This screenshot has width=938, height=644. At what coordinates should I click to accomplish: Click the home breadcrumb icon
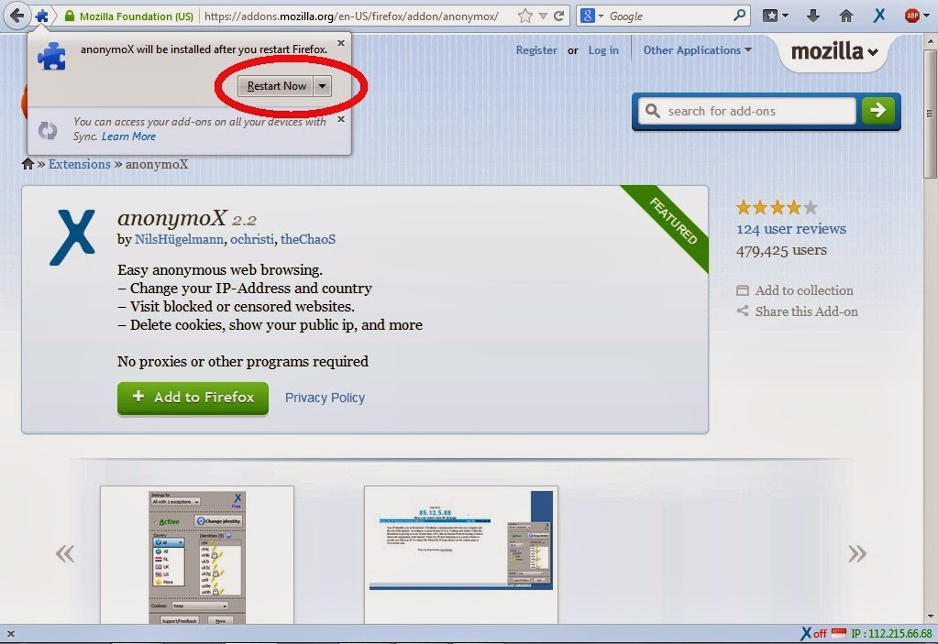28,164
